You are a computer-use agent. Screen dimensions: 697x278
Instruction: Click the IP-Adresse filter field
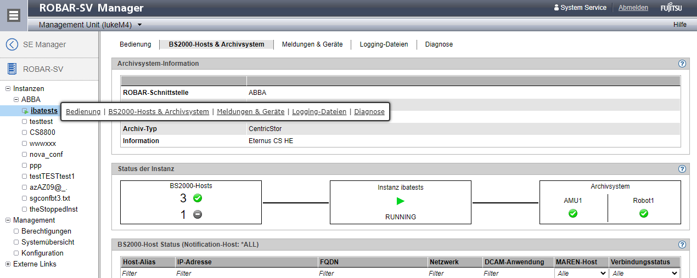click(x=246, y=273)
